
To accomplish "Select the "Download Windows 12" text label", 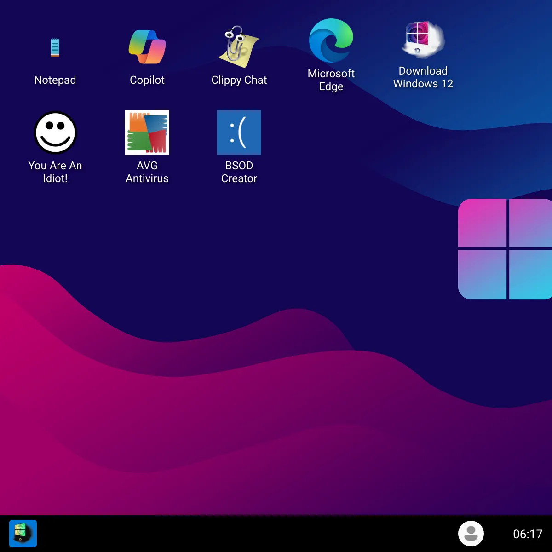I will [423, 77].
